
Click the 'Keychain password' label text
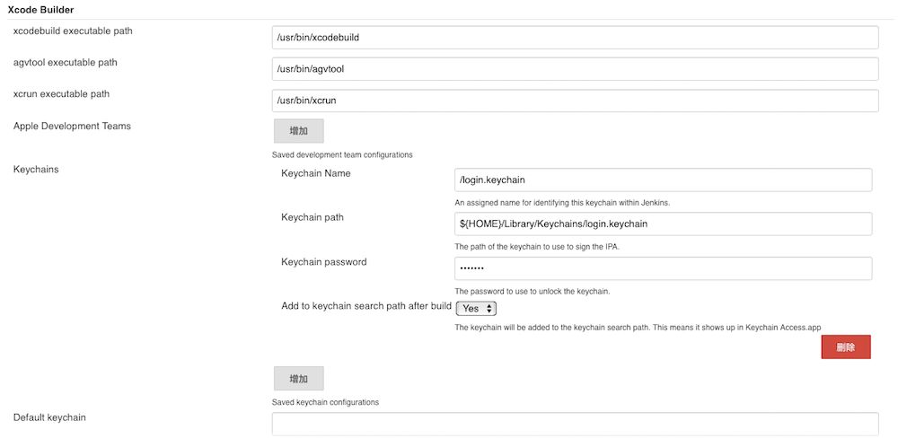[x=323, y=262]
